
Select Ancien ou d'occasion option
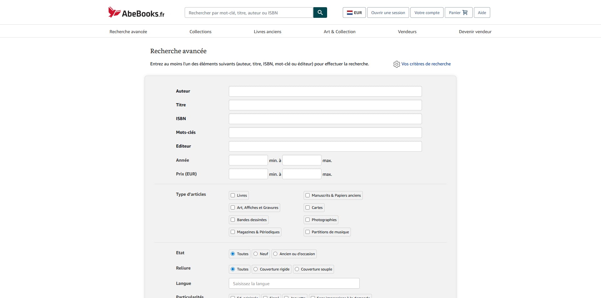click(275, 254)
